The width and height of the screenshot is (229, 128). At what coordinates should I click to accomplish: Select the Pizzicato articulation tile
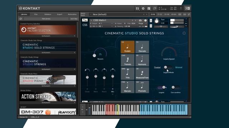142,87
